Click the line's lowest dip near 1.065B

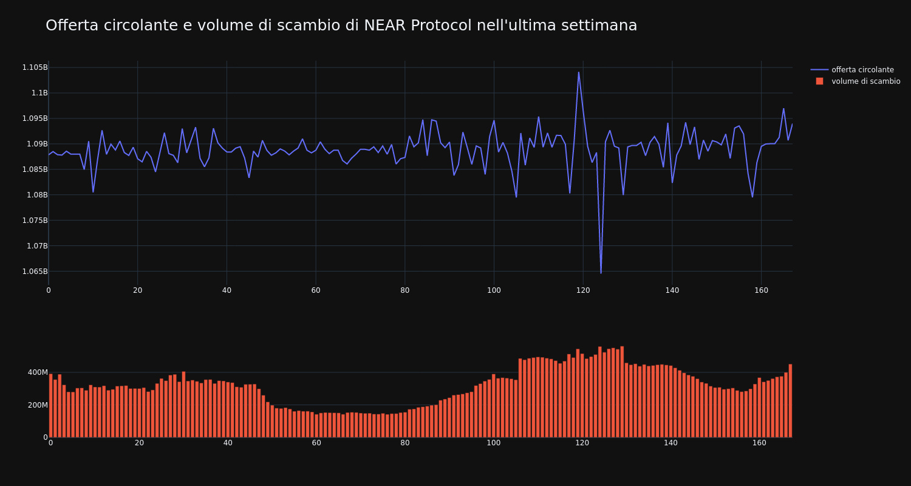pos(601,273)
